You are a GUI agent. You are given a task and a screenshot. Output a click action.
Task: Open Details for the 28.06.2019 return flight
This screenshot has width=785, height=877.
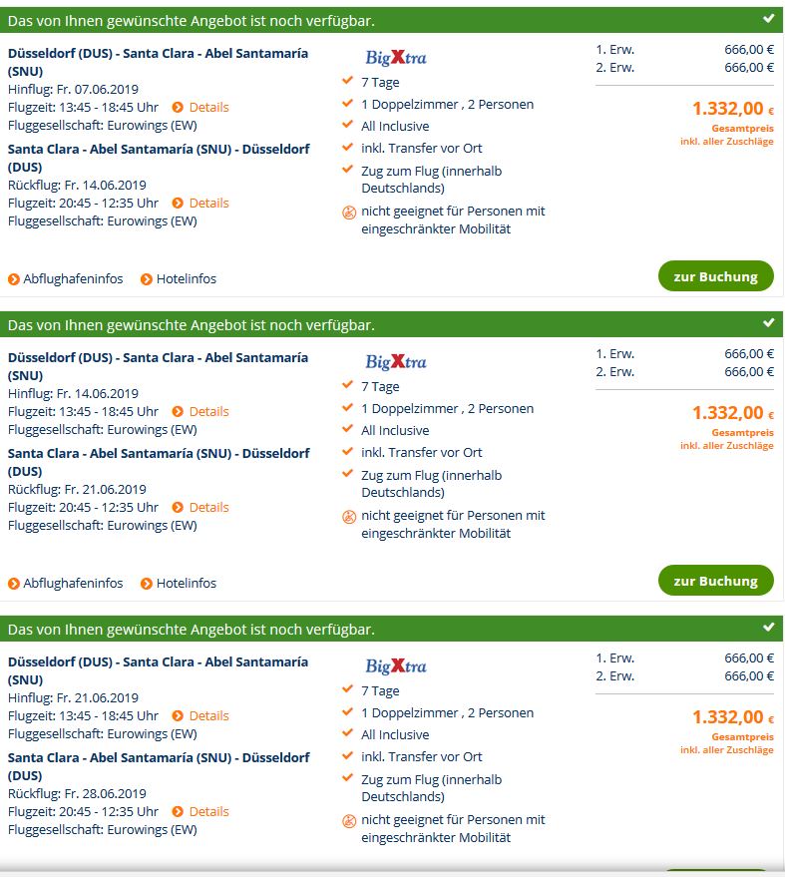click(200, 811)
